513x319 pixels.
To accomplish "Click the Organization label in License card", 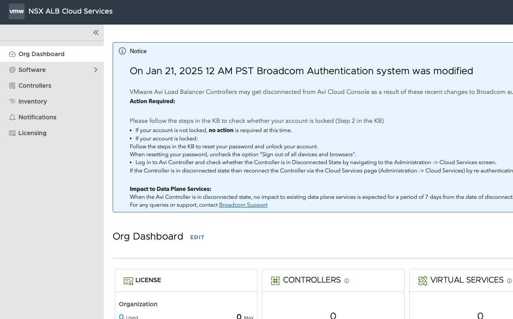I will click(x=138, y=304).
